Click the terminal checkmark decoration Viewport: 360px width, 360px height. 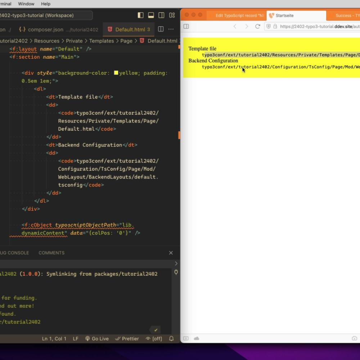(x=156, y=330)
